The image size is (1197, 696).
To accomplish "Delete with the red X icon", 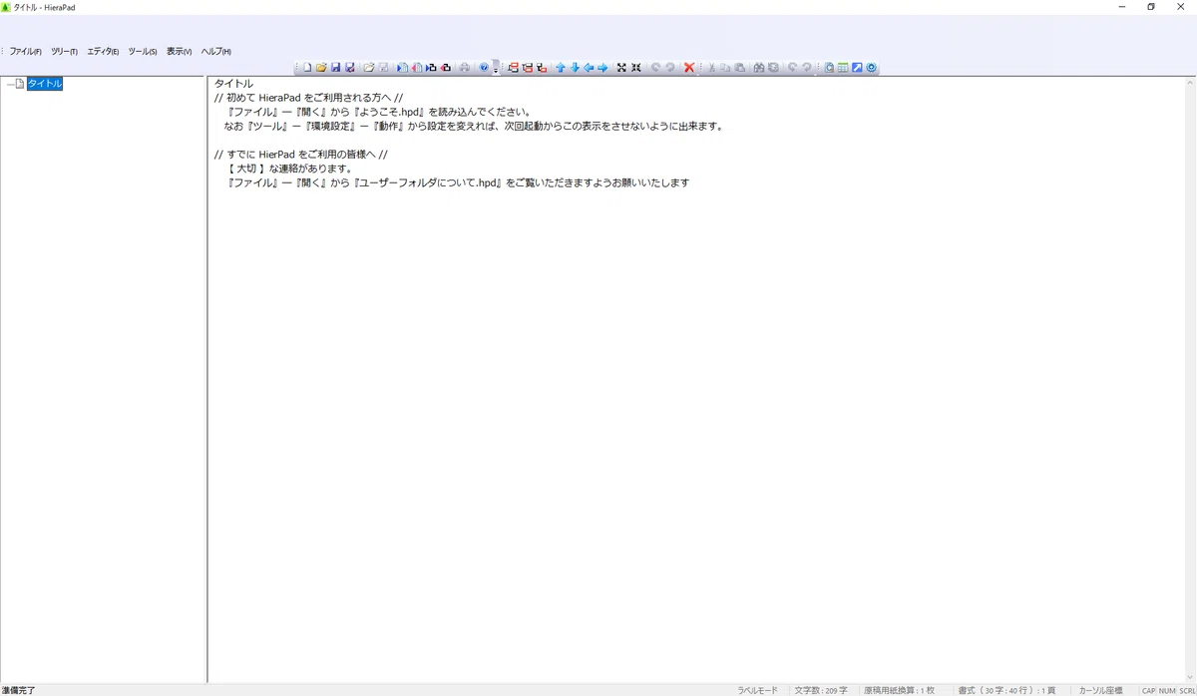I will (689, 68).
